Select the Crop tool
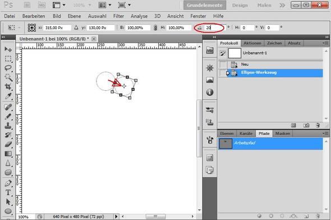 8,86
